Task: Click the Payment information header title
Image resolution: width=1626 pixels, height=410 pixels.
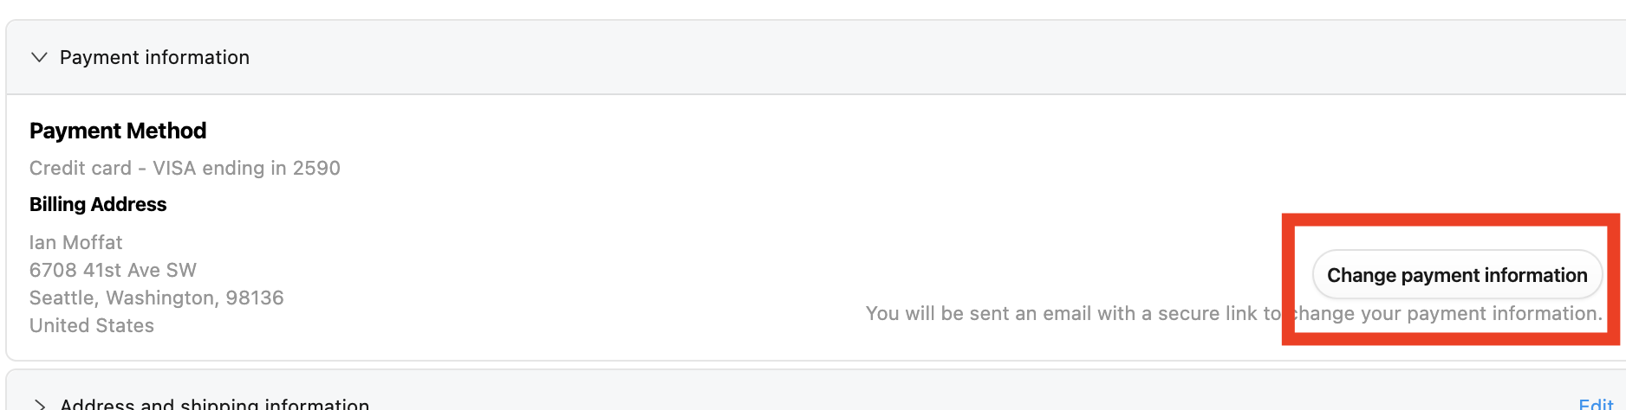Action: coord(154,57)
